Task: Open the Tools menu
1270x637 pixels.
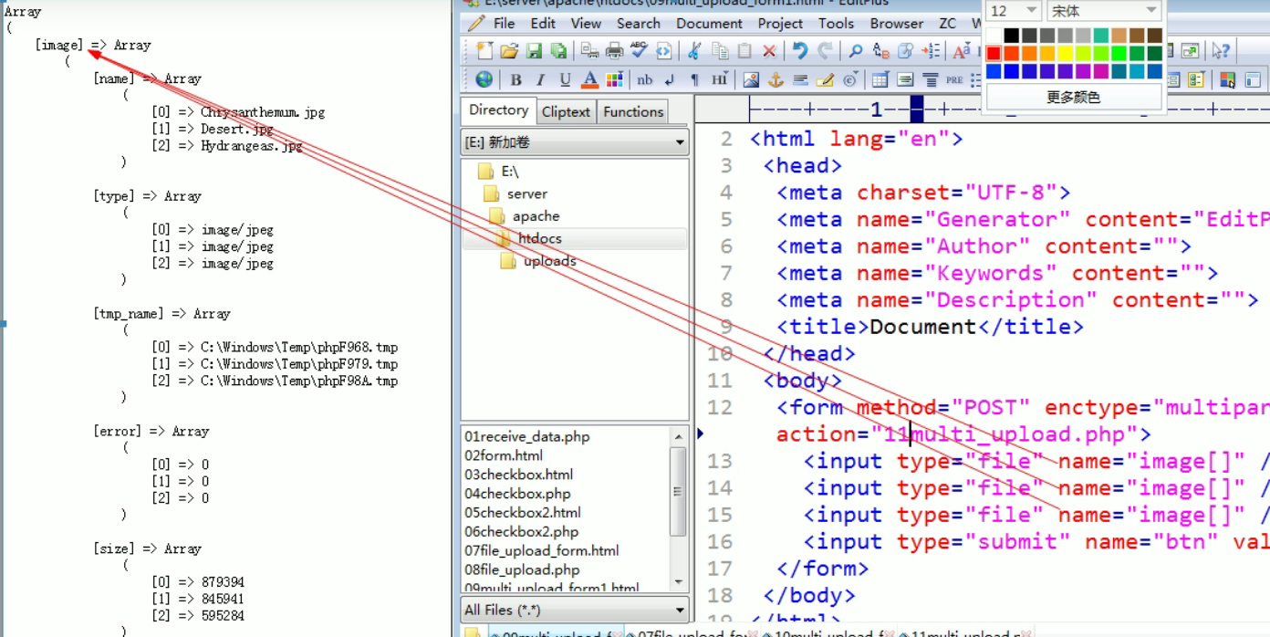Action: point(836,24)
